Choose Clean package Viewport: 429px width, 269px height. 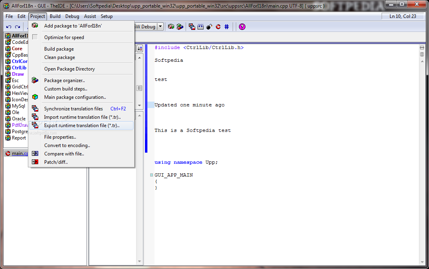coord(81,57)
